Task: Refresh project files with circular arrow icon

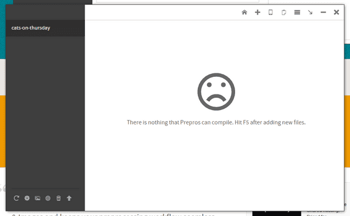Action: [16, 198]
